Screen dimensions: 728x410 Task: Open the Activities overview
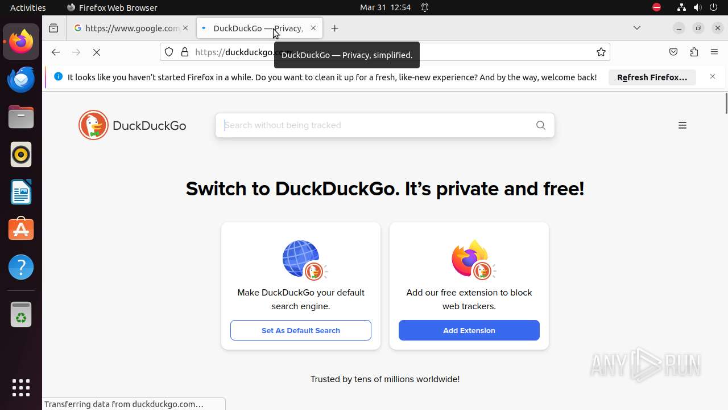pos(28,7)
